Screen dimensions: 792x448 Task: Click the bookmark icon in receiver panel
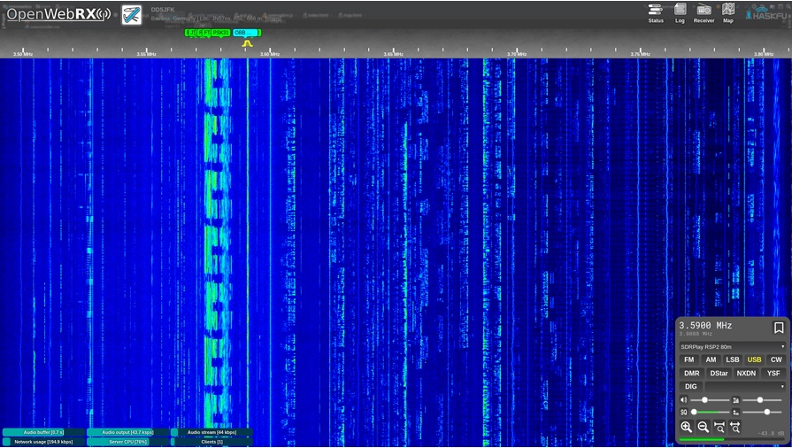point(779,328)
